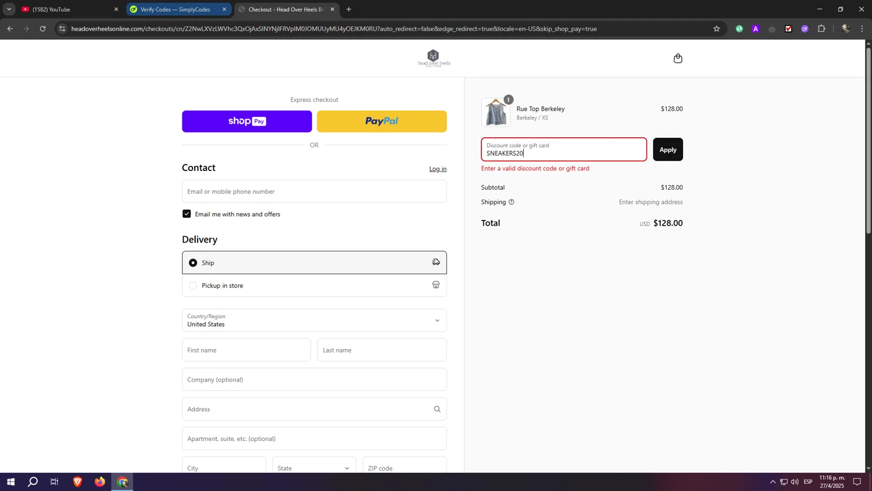Click the Apartment, suite field

tap(314, 439)
